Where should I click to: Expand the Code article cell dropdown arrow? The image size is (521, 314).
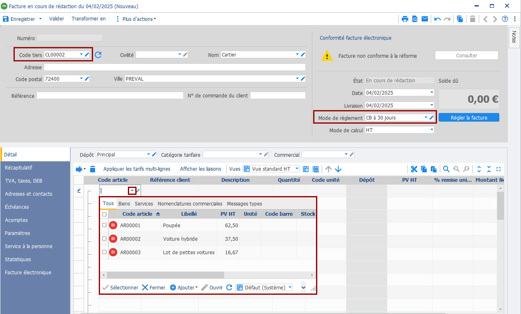point(132,190)
